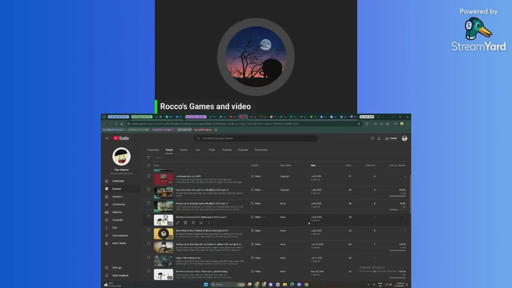
Task: Switch to the Posts tab
Action: [x=212, y=150]
